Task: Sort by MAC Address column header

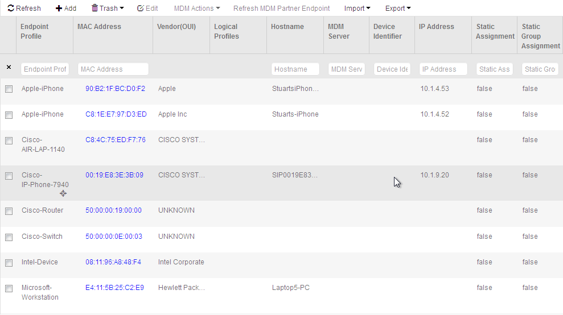Action: point(99,27)
